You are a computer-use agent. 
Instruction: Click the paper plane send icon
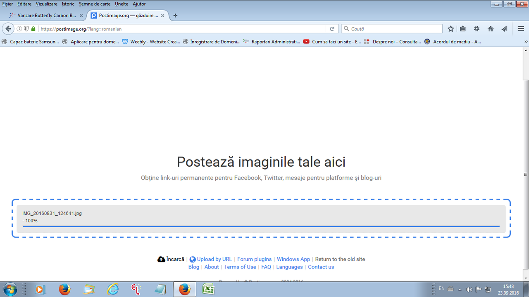(504, 29)
